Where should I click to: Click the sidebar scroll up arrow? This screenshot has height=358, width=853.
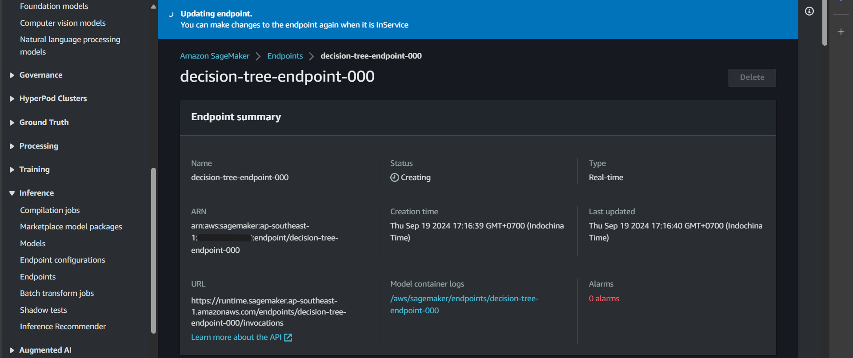click(153, 7)
